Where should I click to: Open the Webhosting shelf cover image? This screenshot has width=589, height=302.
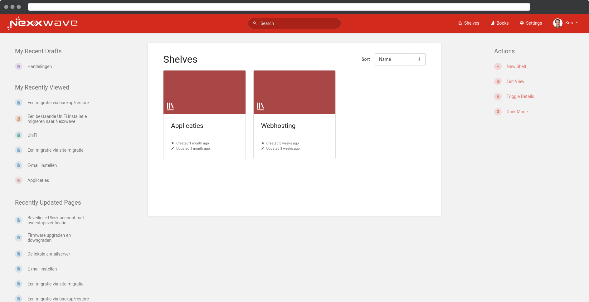[x=294, y=92]
